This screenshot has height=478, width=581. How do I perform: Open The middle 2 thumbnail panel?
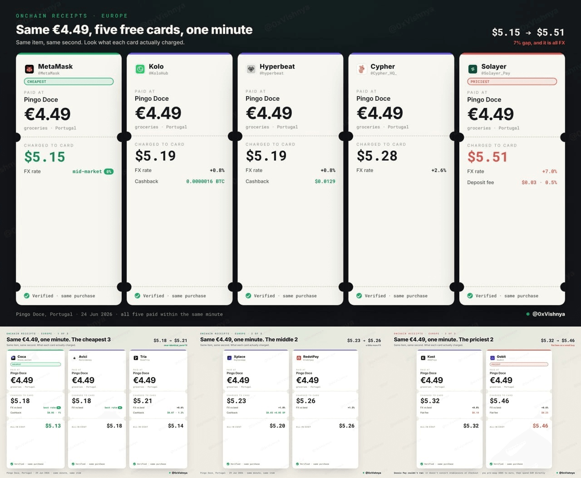click(290, 402)
